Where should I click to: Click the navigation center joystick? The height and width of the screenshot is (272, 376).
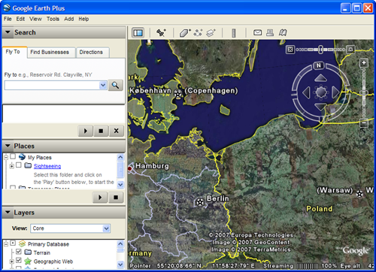click(321, 92)
